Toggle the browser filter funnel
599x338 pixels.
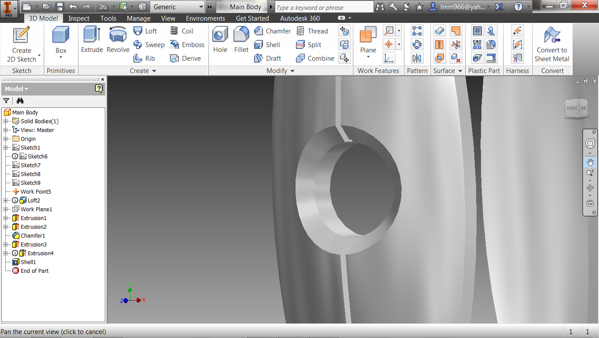point(6,101)
